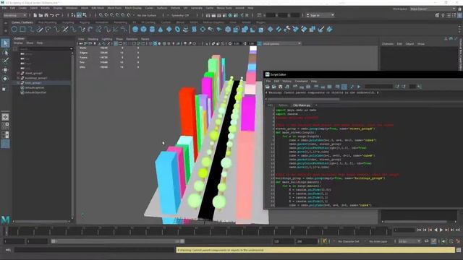Click the play forward transport button
463x260 pixels.
click(441, 230)
